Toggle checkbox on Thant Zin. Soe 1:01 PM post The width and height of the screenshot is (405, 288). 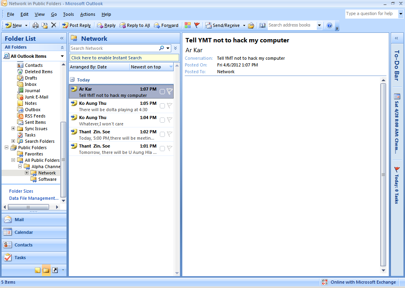(162, 148)
